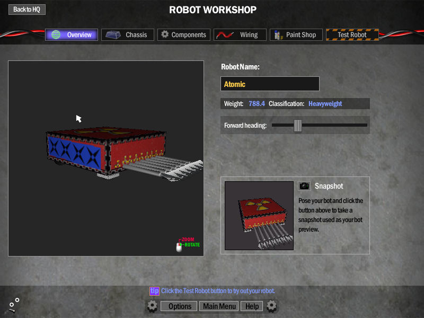Click the Heavyweight classification text
Image resolution: width=424 pixels, height=318 pixels.
click(325, 103)
